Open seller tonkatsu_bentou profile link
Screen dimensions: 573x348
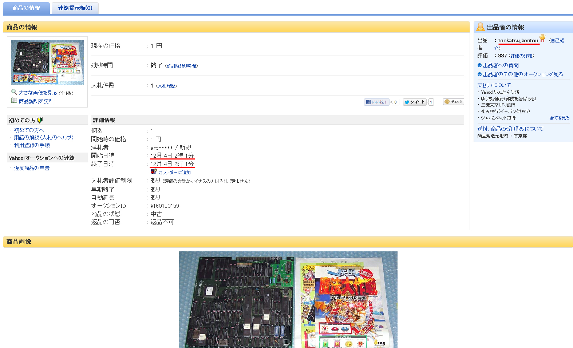pyautogui.click(x=518, y=40)
